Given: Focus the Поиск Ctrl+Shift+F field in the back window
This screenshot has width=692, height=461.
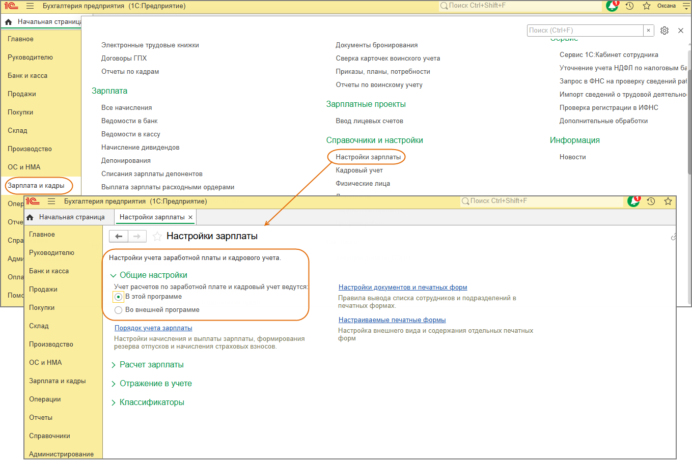Looking at the screenshot, I should point(520,6).
